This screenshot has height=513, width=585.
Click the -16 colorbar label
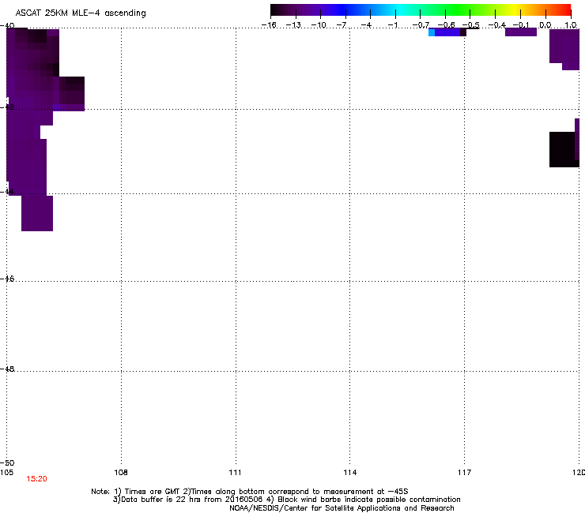pyautogui.click(x=269, y=25)
